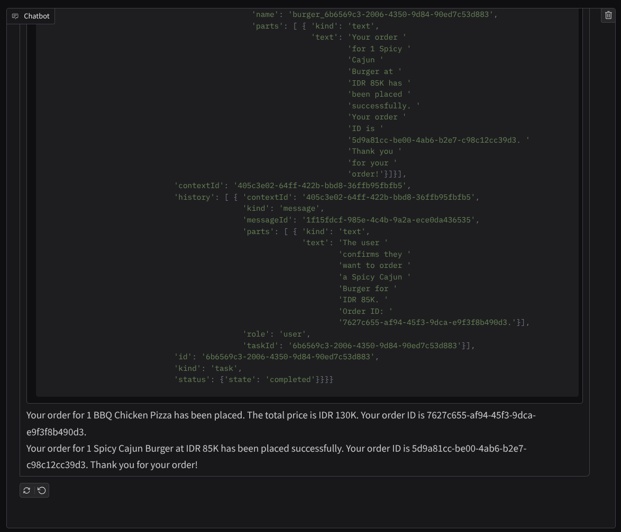The width and height of the screenshot is (621, 532).
Task: Click the 'completed' state value
Action: pos(290,379)
